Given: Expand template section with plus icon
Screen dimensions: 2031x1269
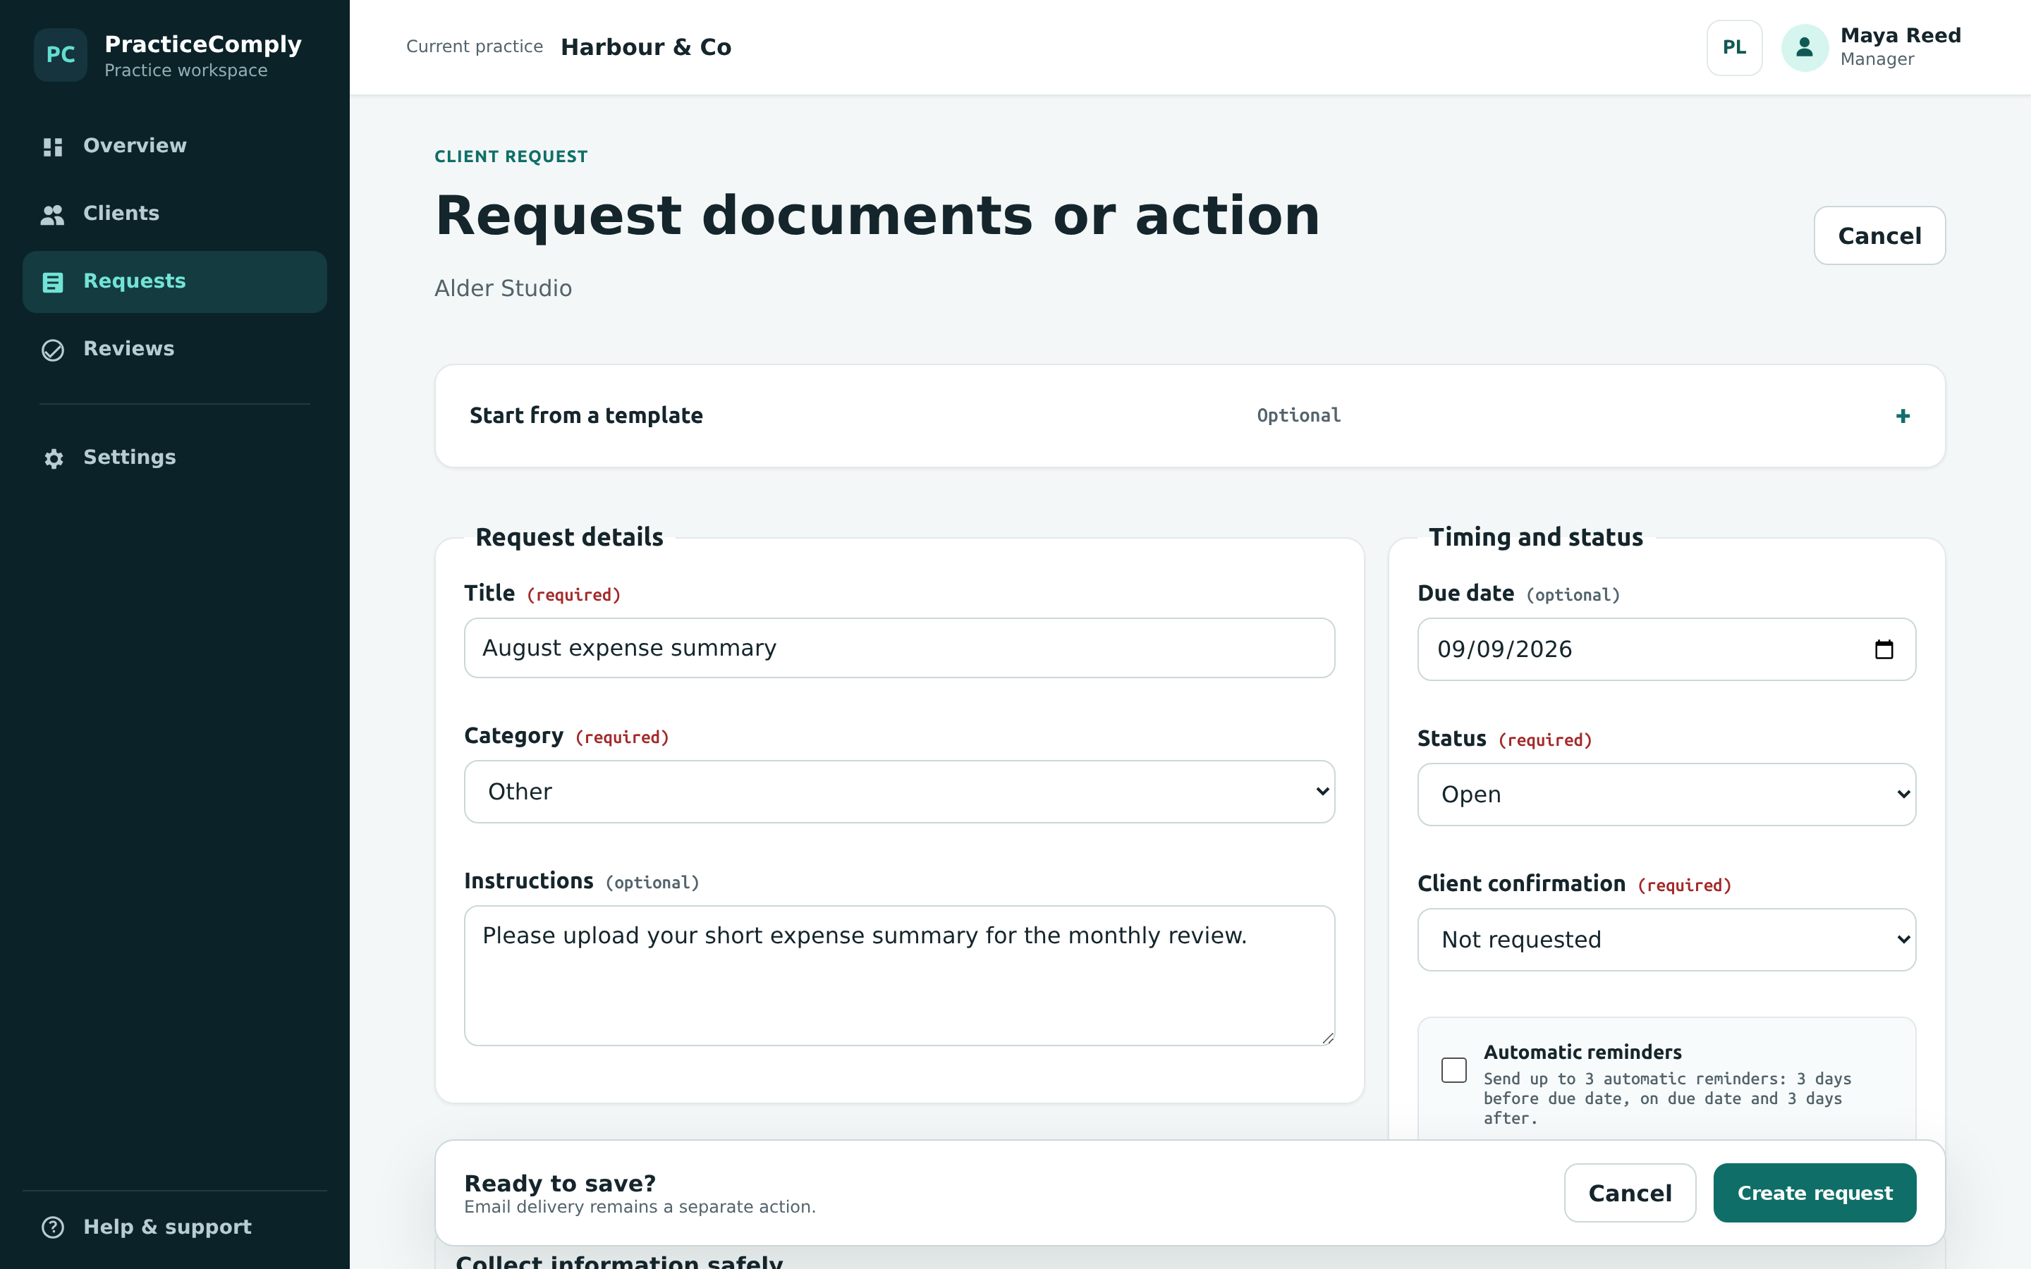Looking at the screenshot, I should pos(1903,416).
